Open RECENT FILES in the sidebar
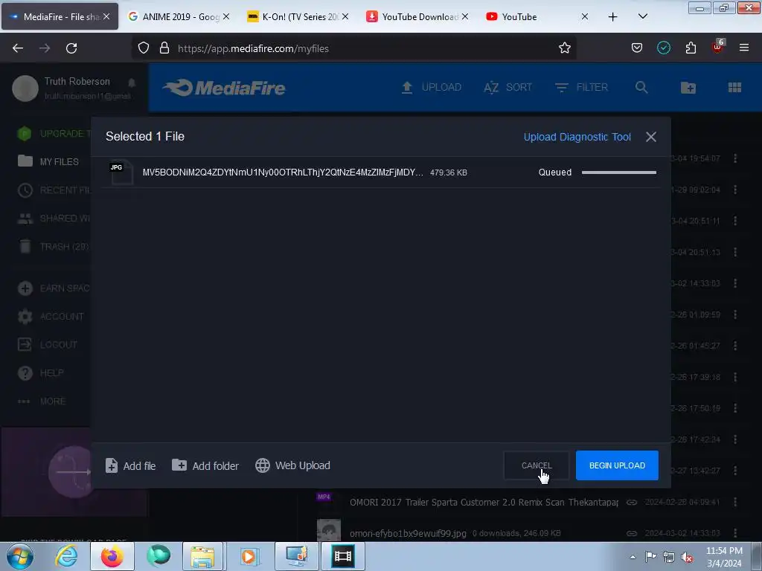The width and height of the screenshot is (762, 571). coord(54,190)
